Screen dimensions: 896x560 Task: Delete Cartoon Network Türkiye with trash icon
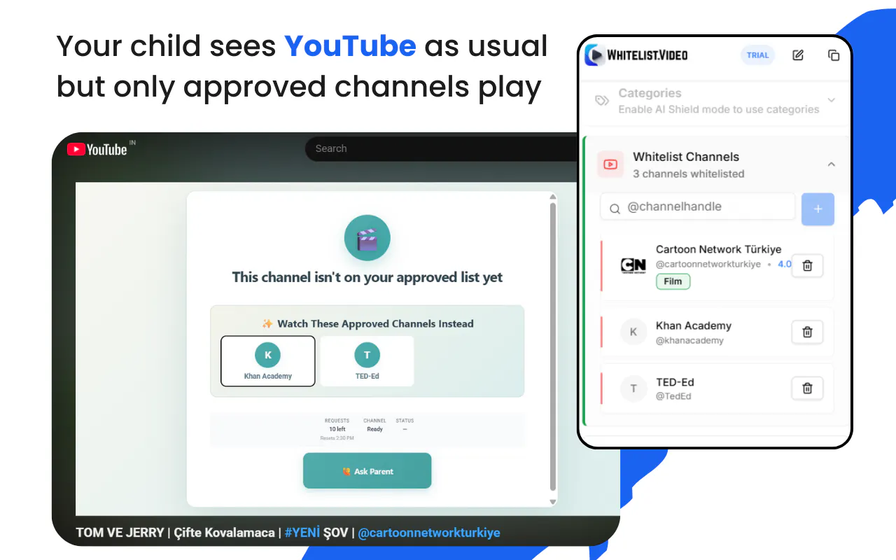pos(807,266)
